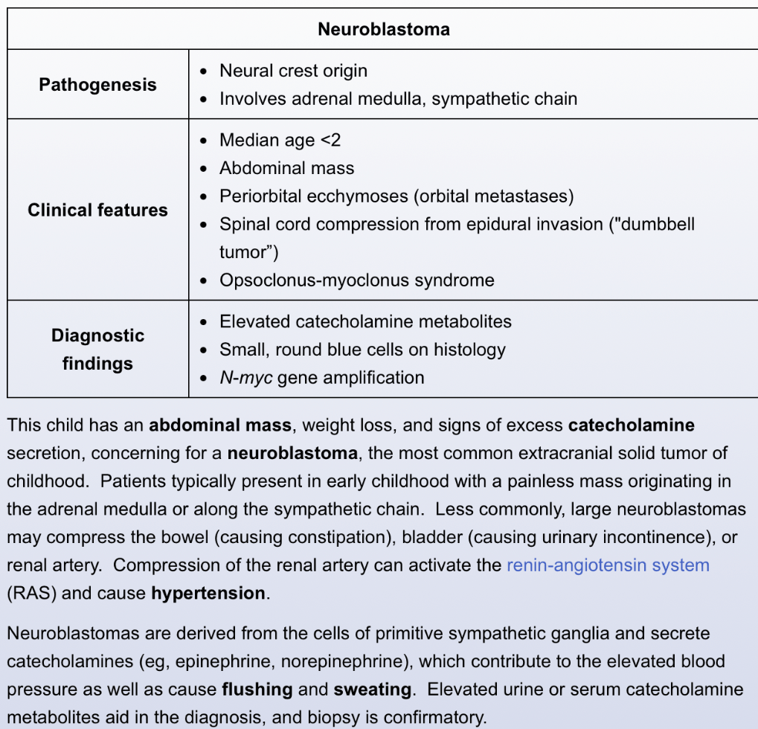Image resolution: width=758 pixels, height=729 pixels.
Task: Select the Clinical features row header
Action: tap(97, 210)
